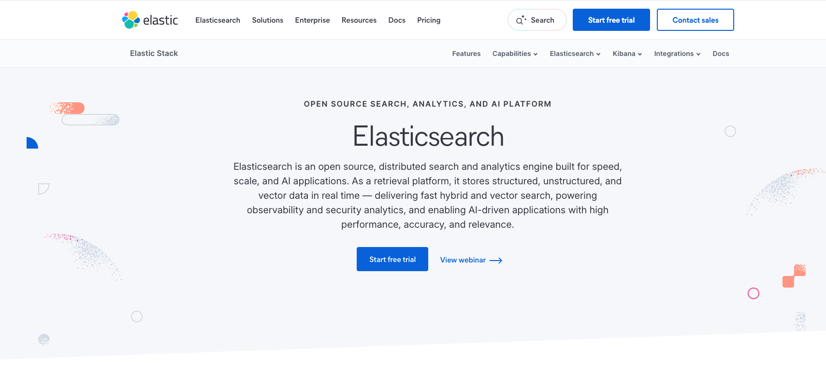Click the hero Start free trial button
This screenshot has height=372, width=826.
(392, 259)
